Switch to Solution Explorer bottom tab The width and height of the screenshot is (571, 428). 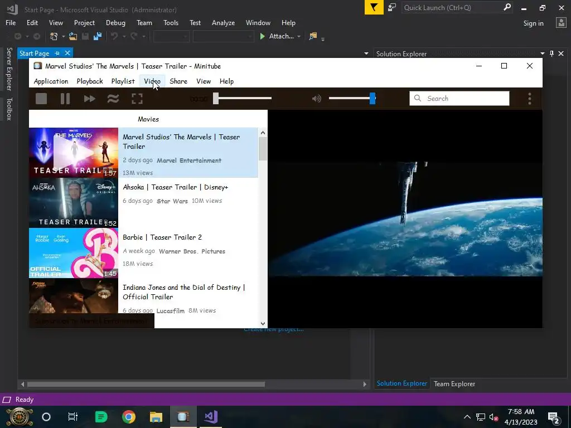(401, 383)
